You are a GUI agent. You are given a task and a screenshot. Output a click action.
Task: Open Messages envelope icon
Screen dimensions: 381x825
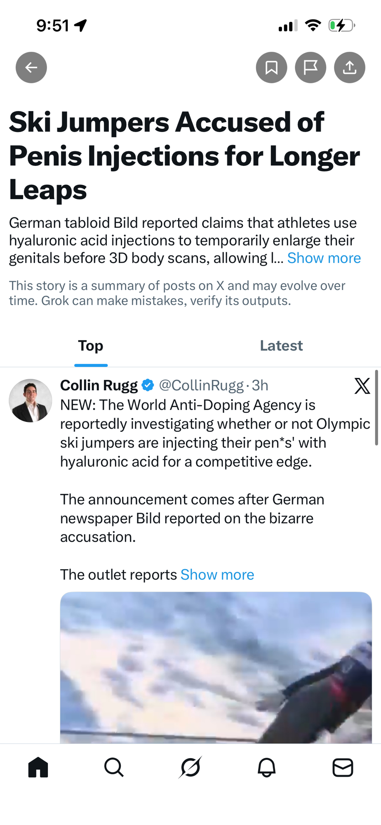click(x=343, y=767)
